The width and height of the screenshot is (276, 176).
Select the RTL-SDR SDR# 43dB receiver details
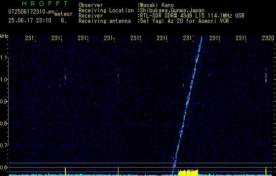(x=192, y=16)
